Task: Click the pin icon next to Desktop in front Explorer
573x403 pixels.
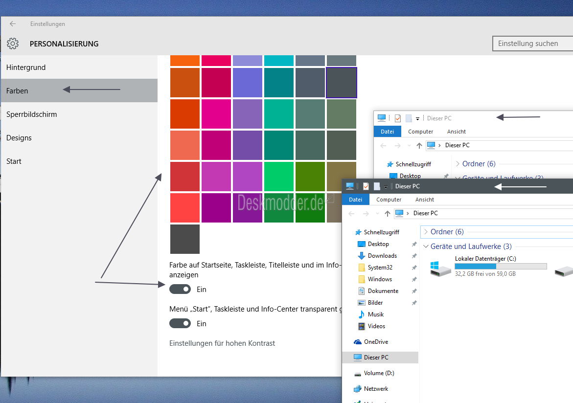Action: point(414,244)
